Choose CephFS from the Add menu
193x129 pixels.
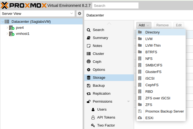(161, 85)
